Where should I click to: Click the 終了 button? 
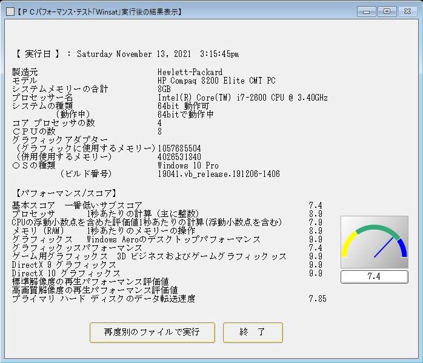(253, 333)
